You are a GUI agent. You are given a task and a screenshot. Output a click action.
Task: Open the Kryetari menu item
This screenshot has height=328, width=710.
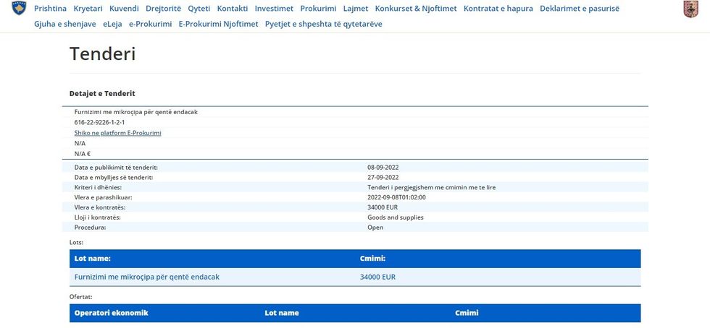88,8
